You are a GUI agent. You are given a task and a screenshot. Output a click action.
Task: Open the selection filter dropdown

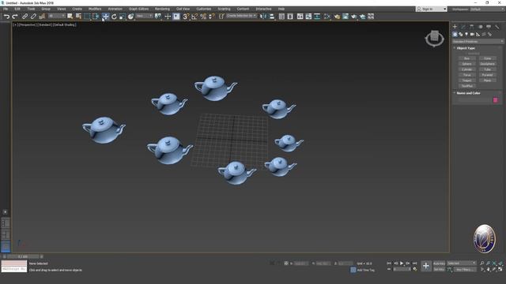click(x=56, y=16)
